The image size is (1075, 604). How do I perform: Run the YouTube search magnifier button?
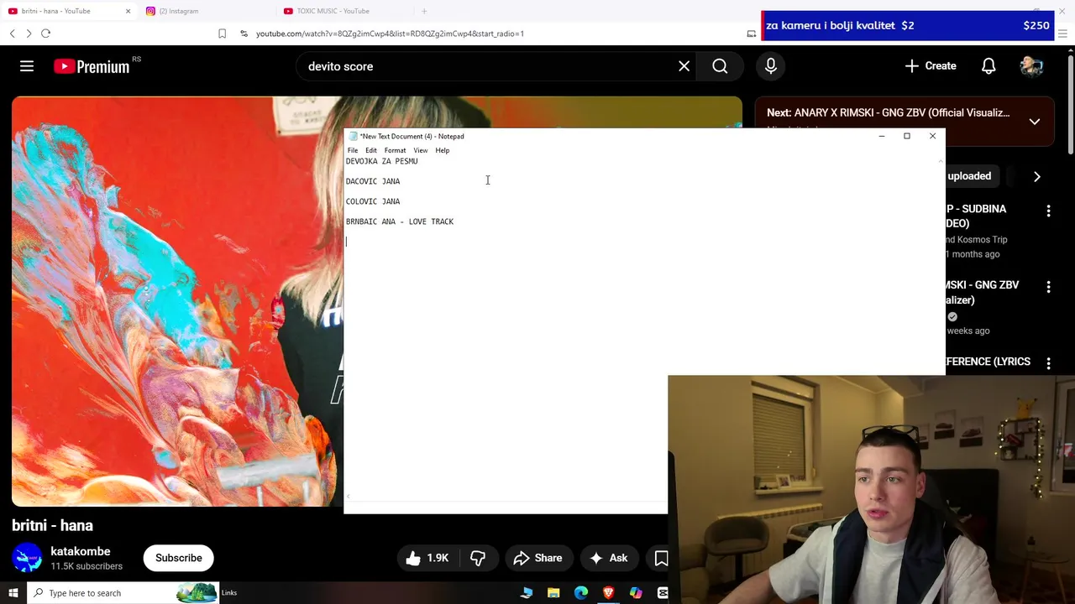tap(720, 66)
